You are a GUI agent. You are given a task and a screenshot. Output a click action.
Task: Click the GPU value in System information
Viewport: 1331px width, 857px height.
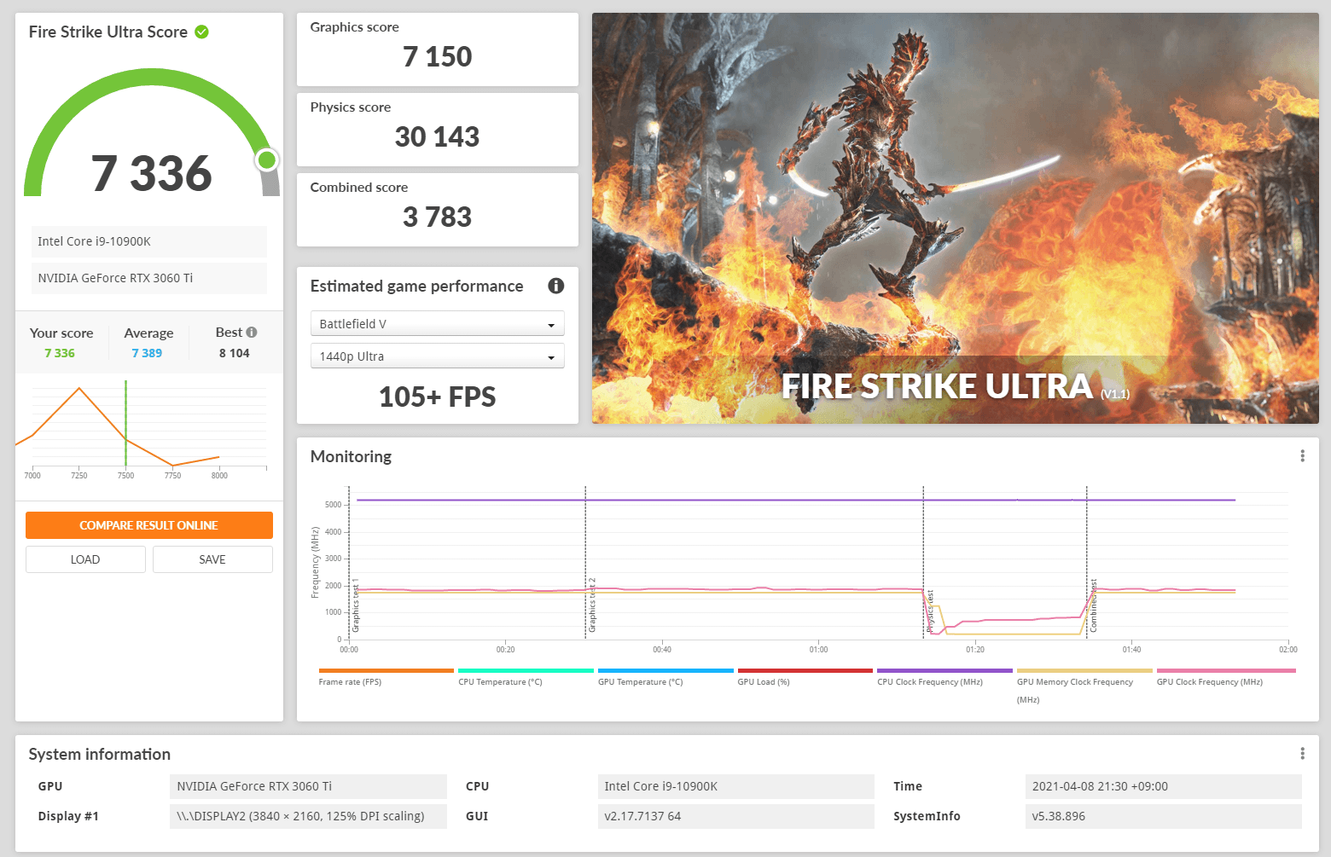(x=308, y=786)
